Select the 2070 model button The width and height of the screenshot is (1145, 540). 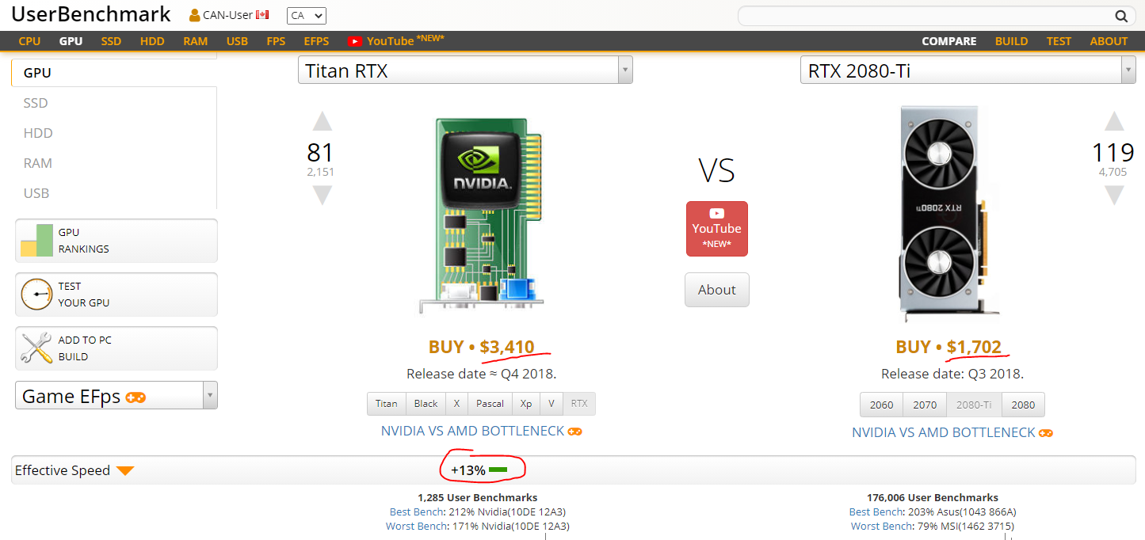(x=925, y=405)
